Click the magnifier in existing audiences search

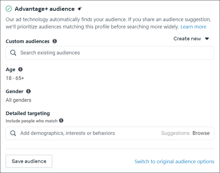[13, 53]
